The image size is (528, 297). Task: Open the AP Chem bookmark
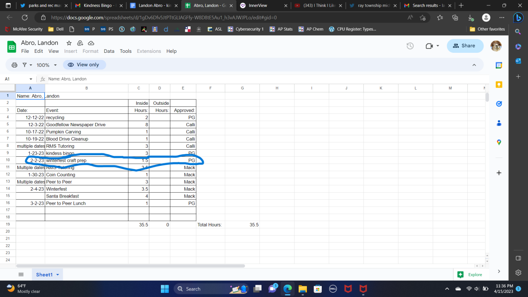click(x=311, y=29)
